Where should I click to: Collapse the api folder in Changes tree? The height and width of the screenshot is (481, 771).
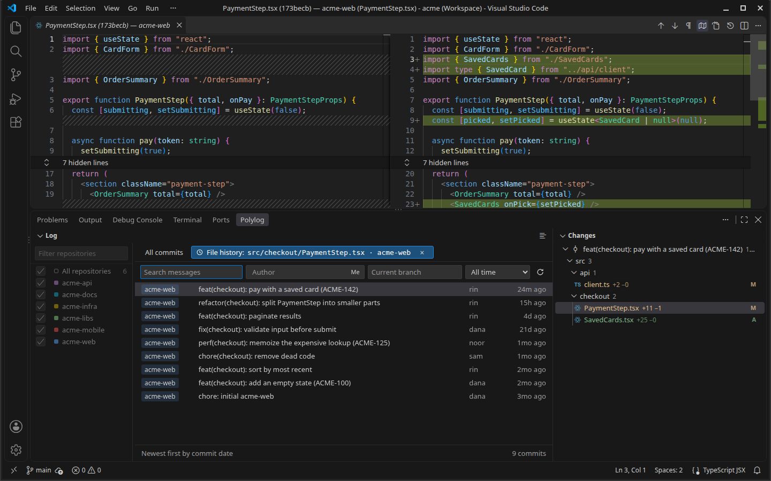574,273
